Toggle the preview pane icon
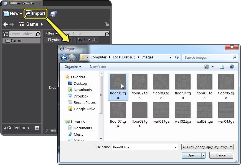 click(x=222, y=67)
